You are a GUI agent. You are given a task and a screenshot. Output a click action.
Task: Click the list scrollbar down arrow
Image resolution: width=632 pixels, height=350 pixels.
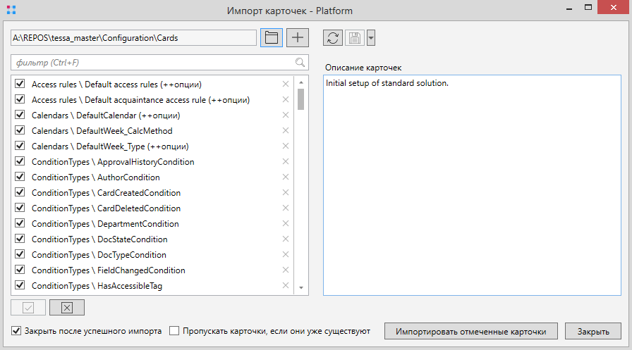[301, 288]
